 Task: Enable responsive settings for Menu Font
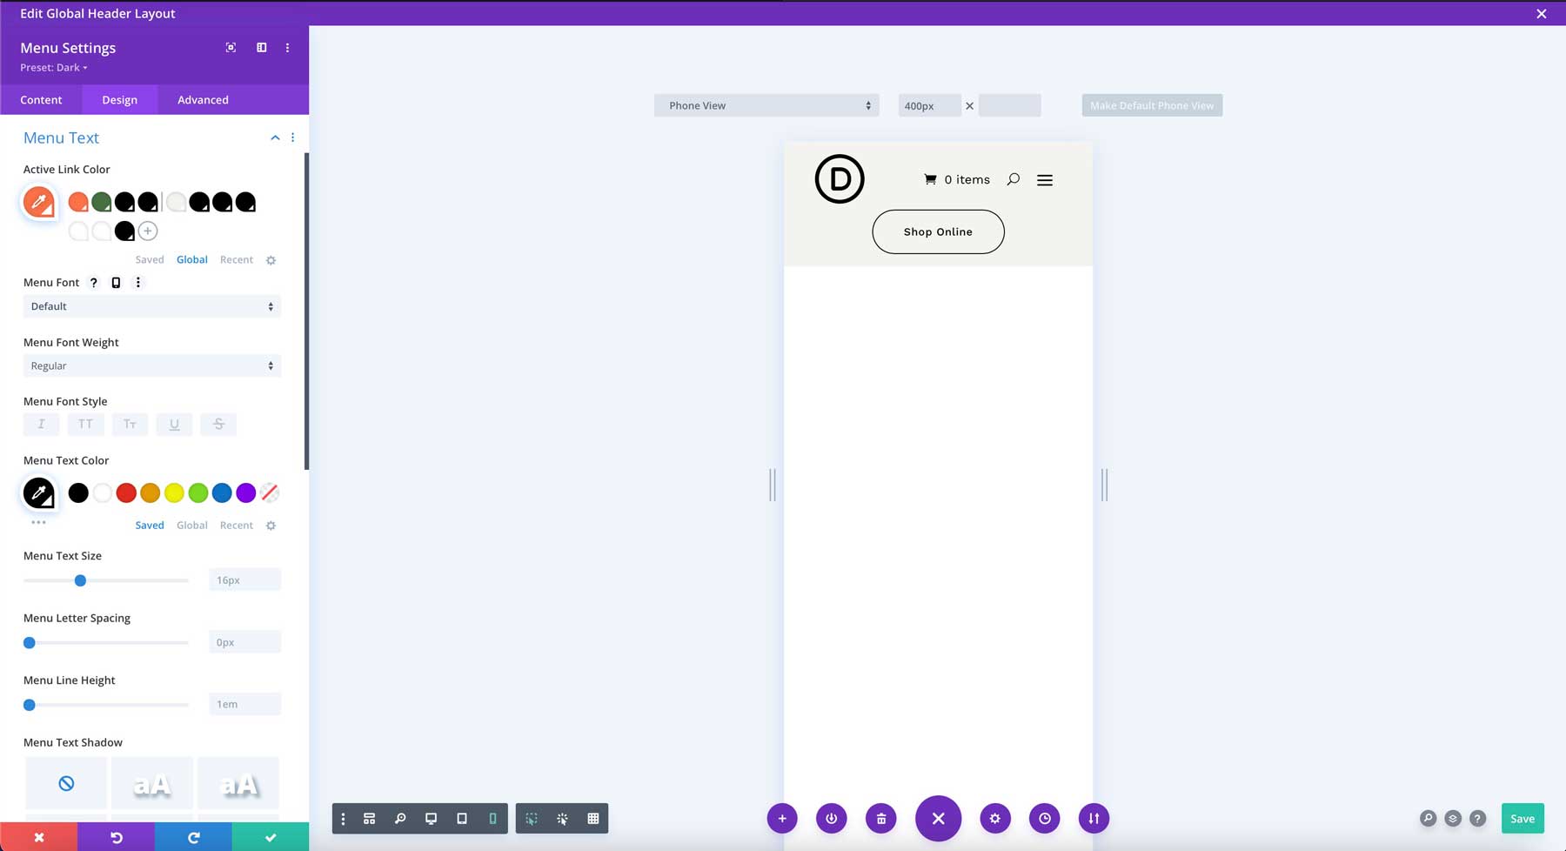116,282
